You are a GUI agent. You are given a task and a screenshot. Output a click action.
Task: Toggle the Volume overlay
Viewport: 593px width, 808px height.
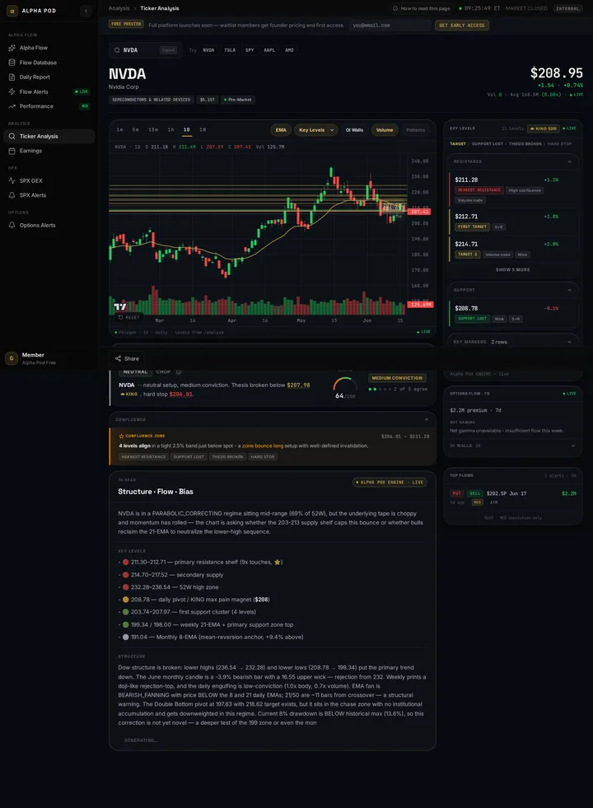(x=385, y=130)
